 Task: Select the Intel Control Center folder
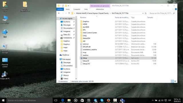[x=90, y=33]
